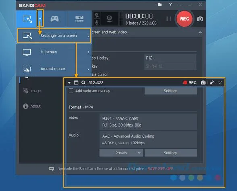Viewport: 237px width, 191px height.
Task: Toggle the mouse cursor effect icon
Action: pyautogui.click(x=97, y=15)
